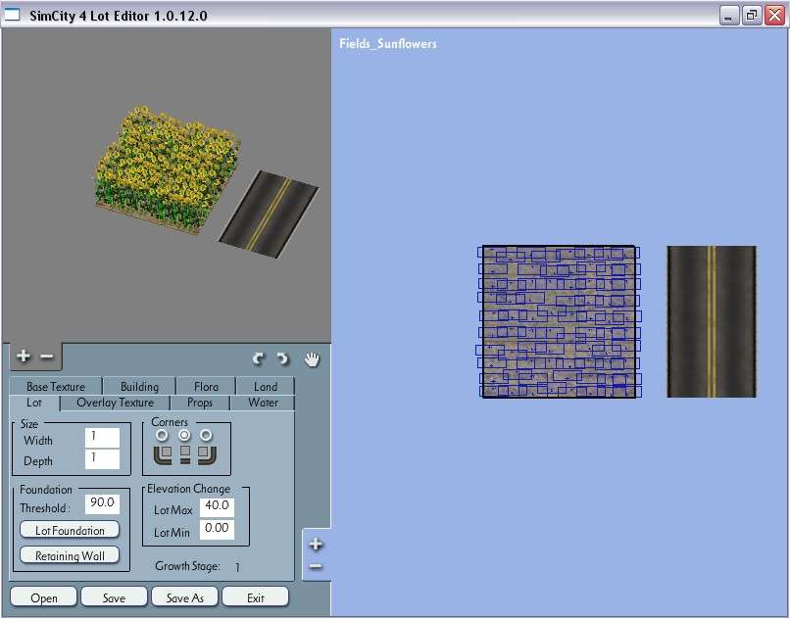Screen dimensions: 790x619
Task: Click the Exit button
Action: click(256, 597)
